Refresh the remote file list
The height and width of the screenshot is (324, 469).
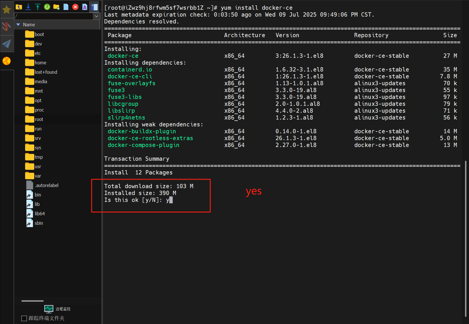coord(47,7)
